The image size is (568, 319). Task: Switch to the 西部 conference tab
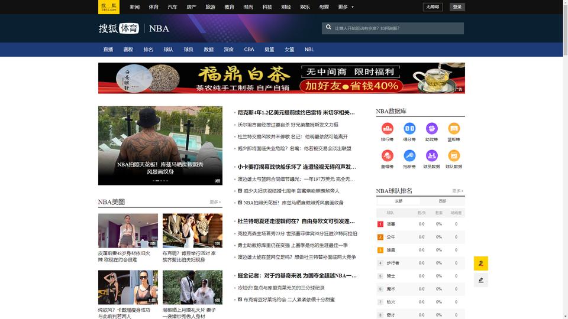click(443, 201)
